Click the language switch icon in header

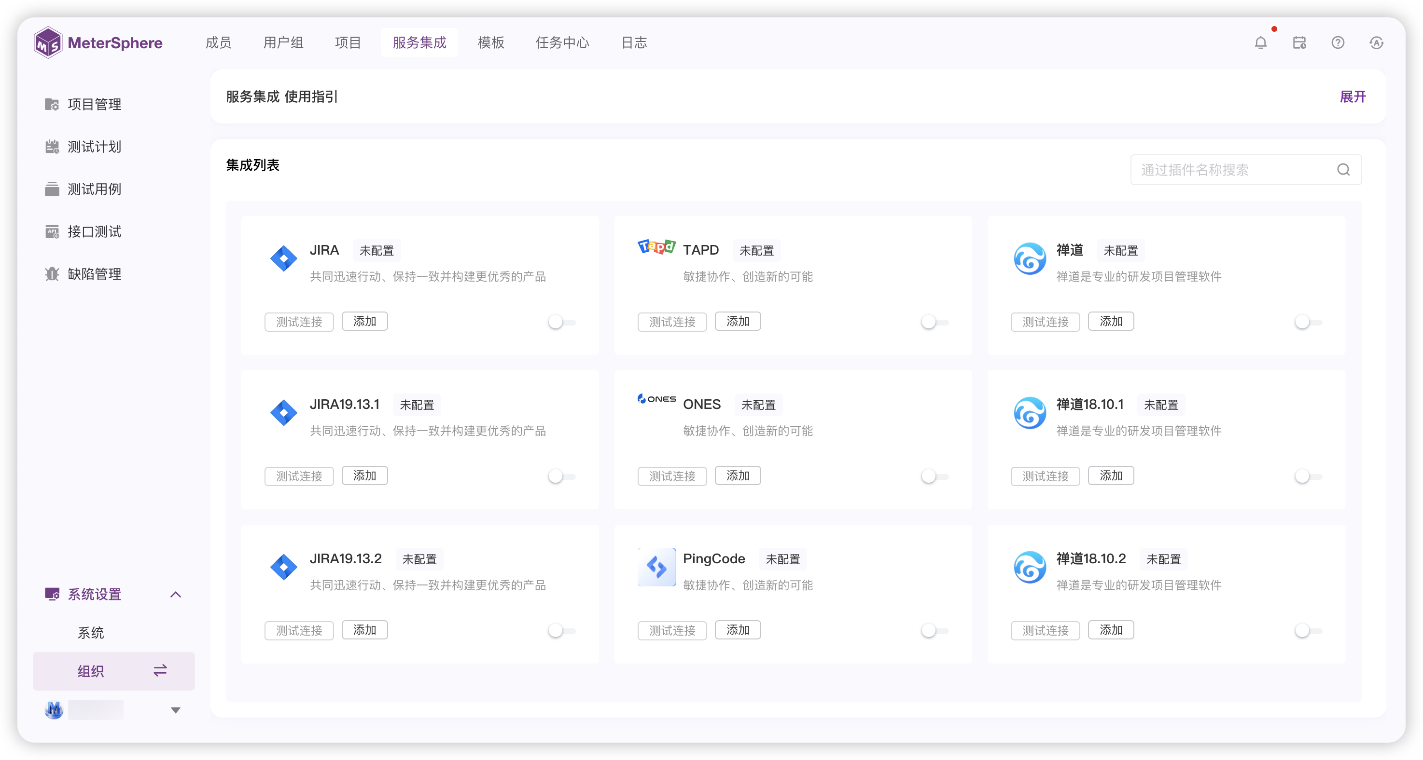1377,42
